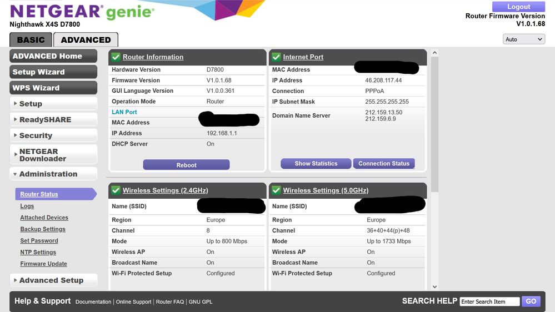The width and height of the screenshot is (555, 312).
Task: Open the Attached Devices link
Action: pyautogui.click(x=44, y=218)
